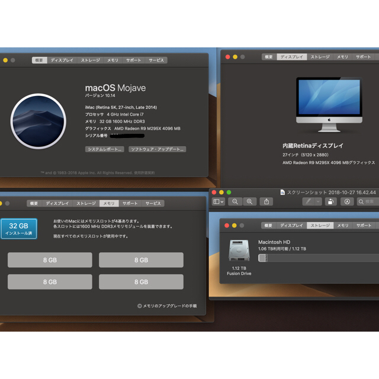Viewport: 379px width, 379px height.
Task: Click the 現在すべてのメモリスロットが使用中です text
Action: click(x=91, y=236)
